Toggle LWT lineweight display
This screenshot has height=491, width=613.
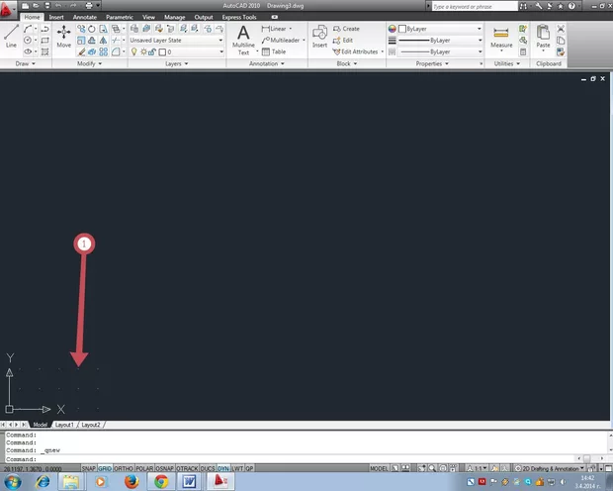tap(237, 468)
